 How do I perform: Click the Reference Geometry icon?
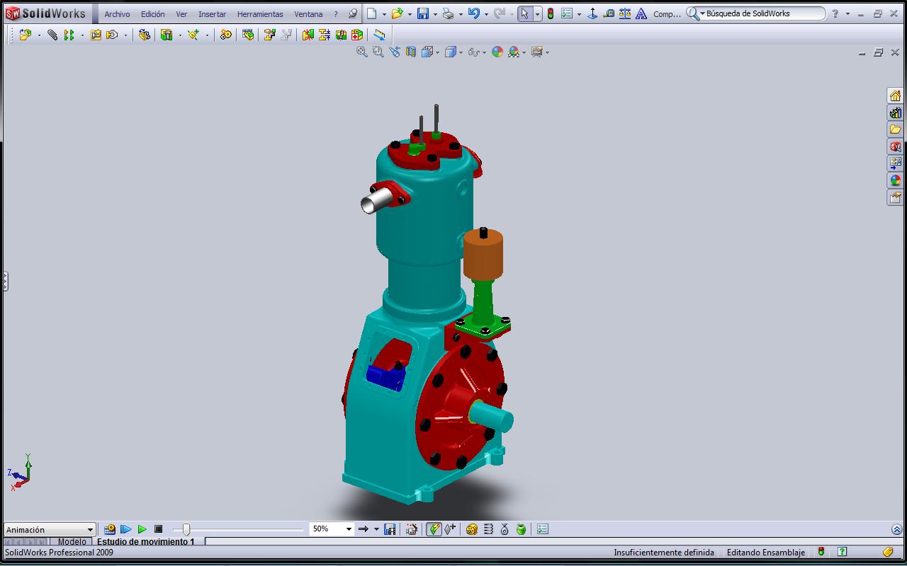click(x=193, y=35)
